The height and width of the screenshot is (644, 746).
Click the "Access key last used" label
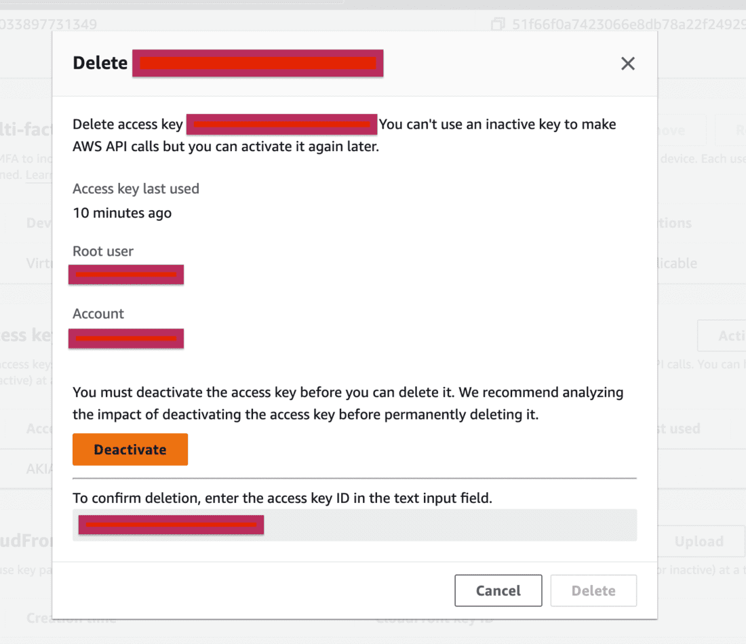click(x=136, y=188)
